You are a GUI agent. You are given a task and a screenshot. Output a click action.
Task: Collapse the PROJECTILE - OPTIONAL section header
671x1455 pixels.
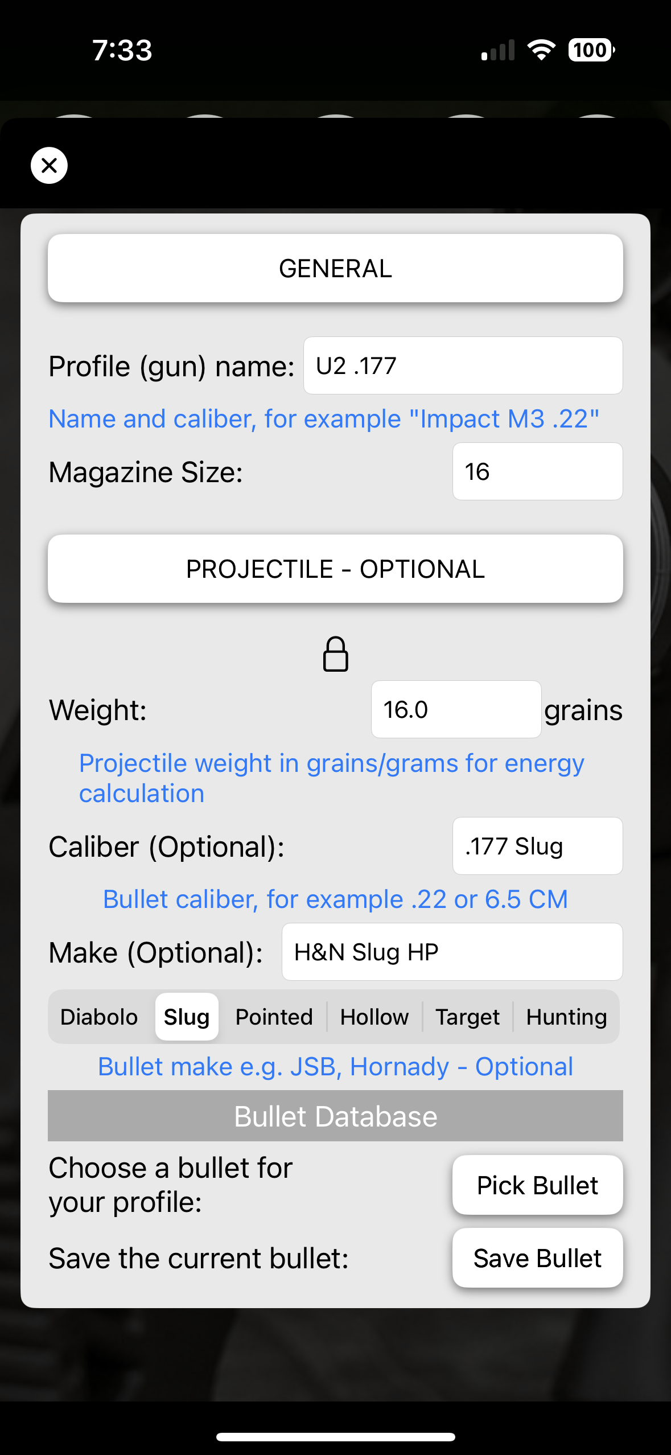[335, 569]
